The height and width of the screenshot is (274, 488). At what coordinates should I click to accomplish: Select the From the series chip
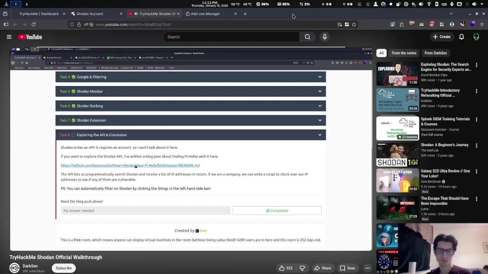pos(404,53)
